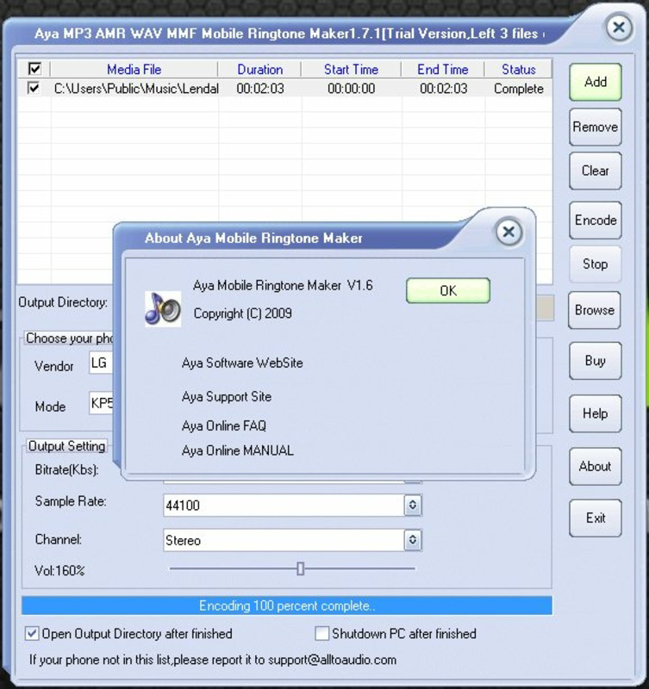Open the Aya Support Site link

tap(227, 397)
